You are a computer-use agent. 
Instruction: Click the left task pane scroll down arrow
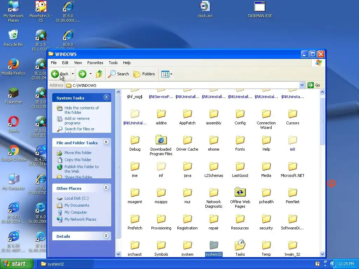[118, 254]
